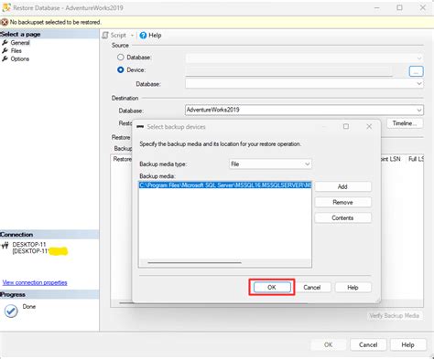Close the Restore Database window
Viewport: 434px width, 359px height.
(x=423, y=7)
